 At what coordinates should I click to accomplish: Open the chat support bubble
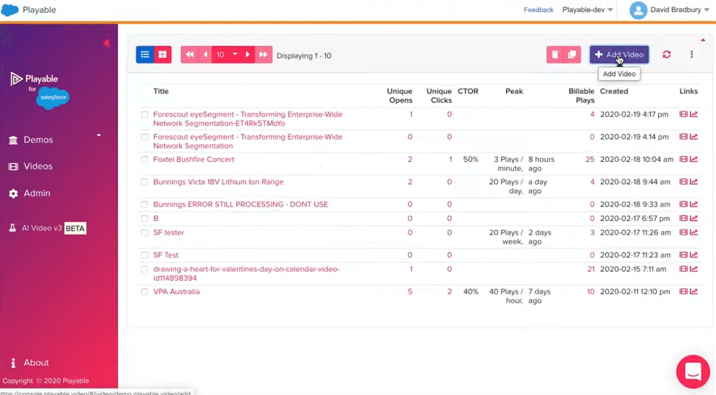click(x=693, y=372)
